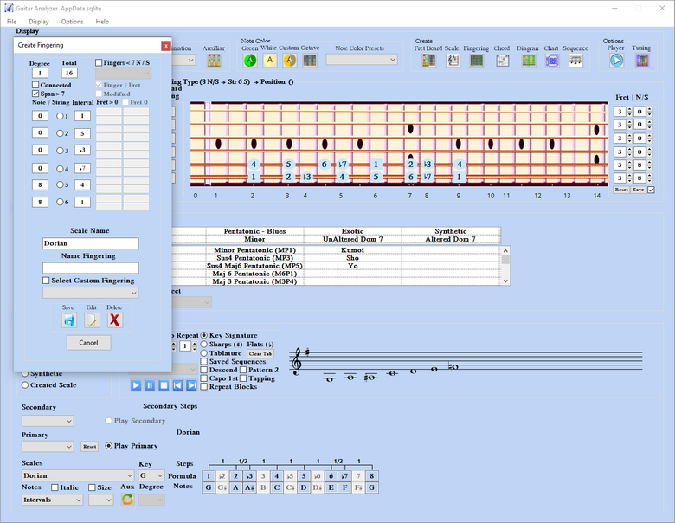Check Fingers < 7 N / S
Image resolution: width=675 pixels, height=523 pixels.
click(x=99, y=62)
